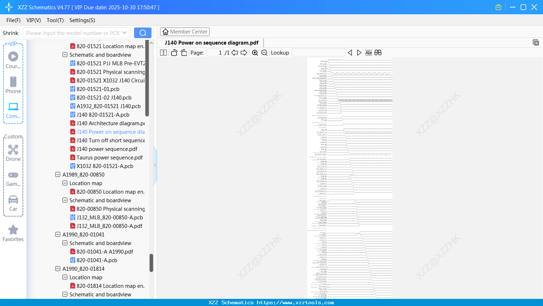Open the Drone category

tap(13, 153)
